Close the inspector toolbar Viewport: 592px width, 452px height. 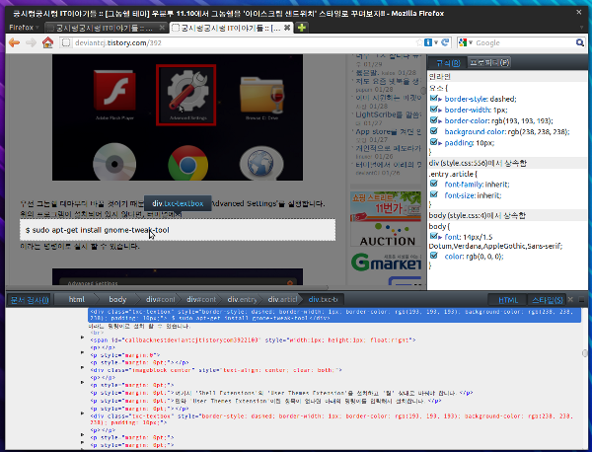click(x=570, y=299)
